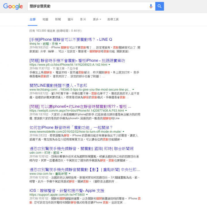
Task: Open the 中央社 遇恐攻別驚慌 result
Action: (85, 170)
